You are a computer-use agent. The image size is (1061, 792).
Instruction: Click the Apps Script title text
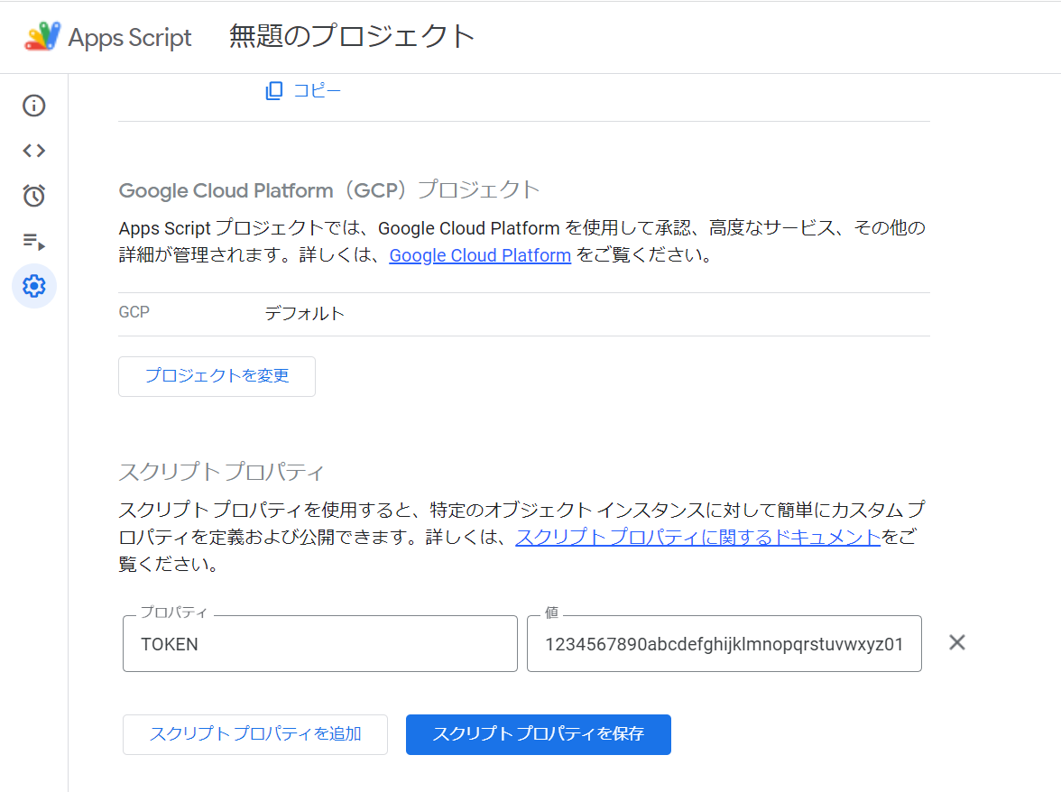(130, 37)
